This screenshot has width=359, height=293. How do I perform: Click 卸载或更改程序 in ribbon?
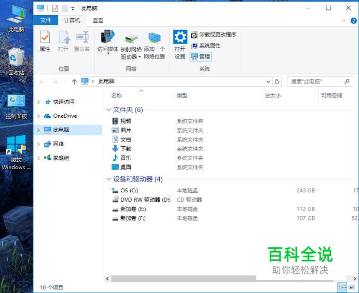tap(213, 35)
